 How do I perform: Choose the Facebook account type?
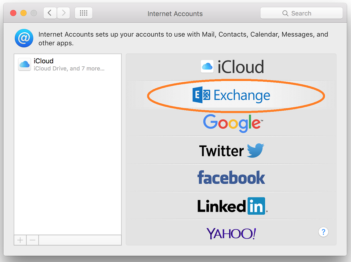click(231, 178)
